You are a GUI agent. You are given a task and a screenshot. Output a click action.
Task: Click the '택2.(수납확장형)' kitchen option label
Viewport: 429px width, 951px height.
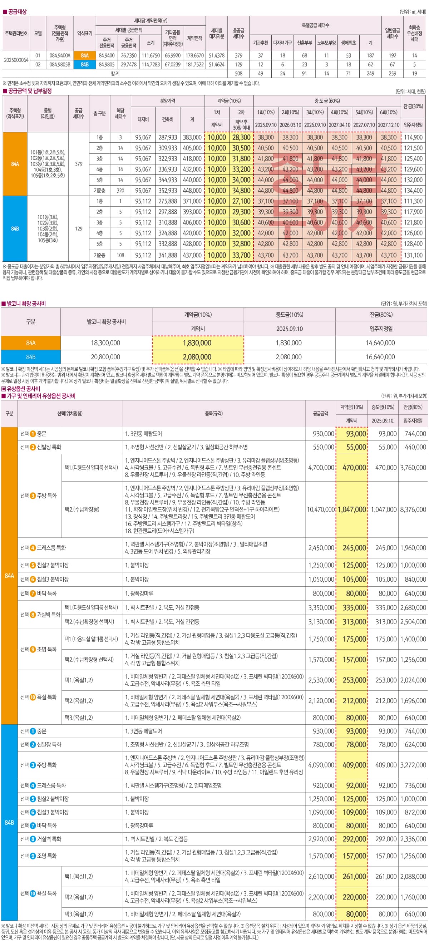82,509
